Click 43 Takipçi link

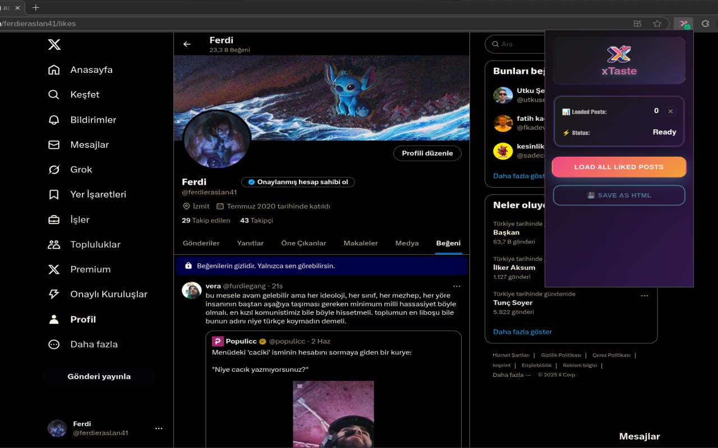[x=256, y=221]
